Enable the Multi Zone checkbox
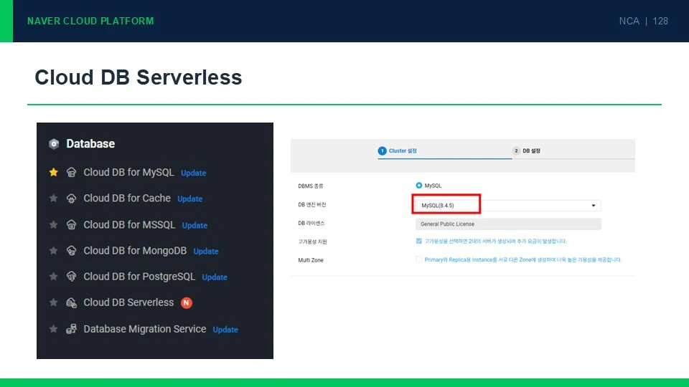Image resolution: width=689 pixels, height=387 pixels. pos(418,259)
